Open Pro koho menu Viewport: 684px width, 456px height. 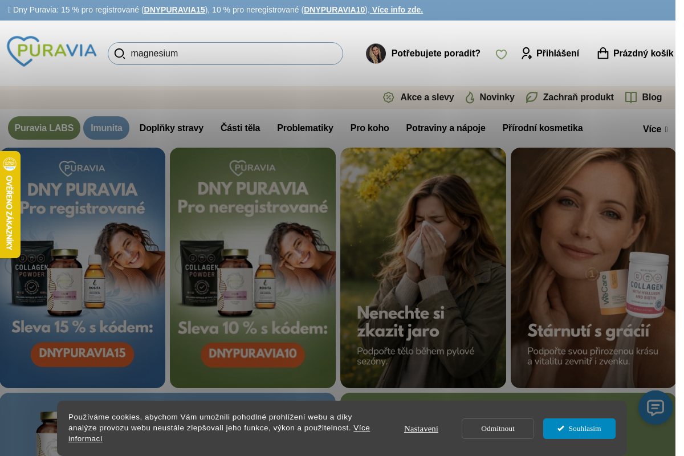tap(370, 128)
